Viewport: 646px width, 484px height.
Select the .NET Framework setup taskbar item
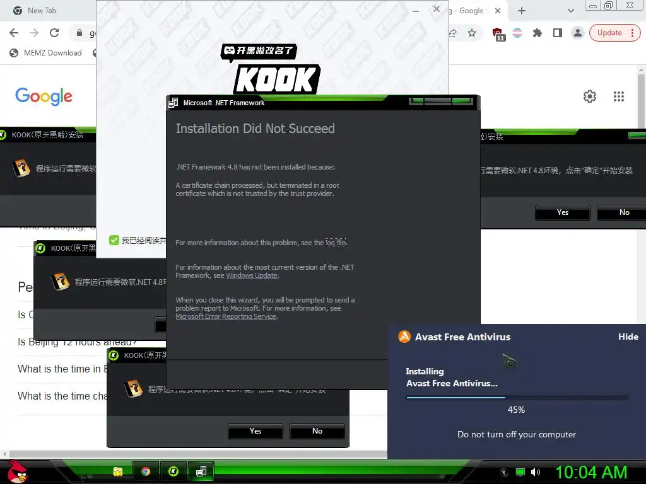point(201,471)
